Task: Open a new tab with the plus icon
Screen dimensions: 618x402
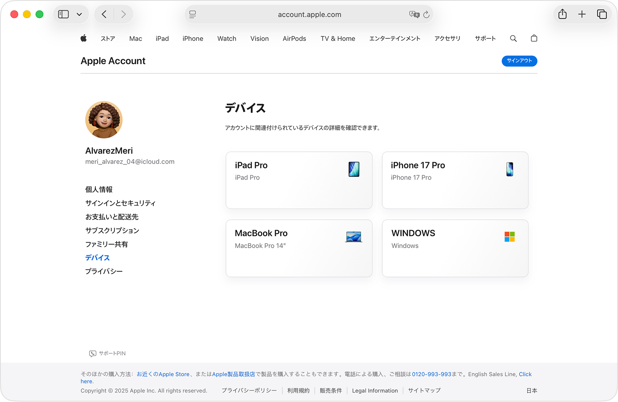Action: click(x=582, y=14)
